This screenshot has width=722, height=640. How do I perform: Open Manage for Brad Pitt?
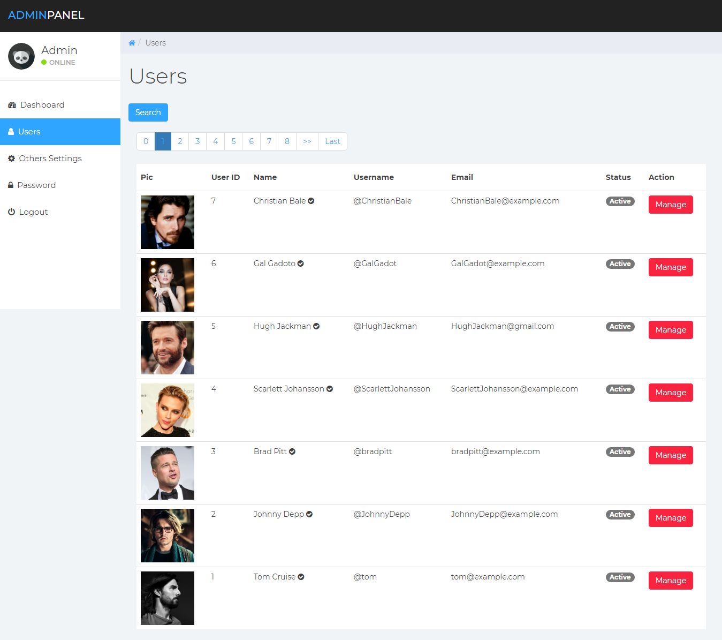(671, 455)
